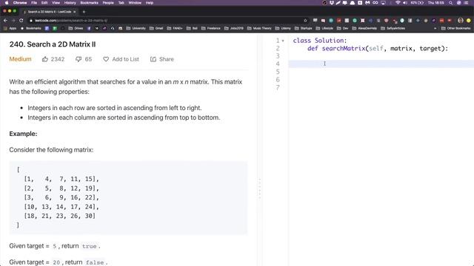Open the Bookmarks menu
Image resolution: width=474 pixels, height=266 pixels.
click(89, 3)
